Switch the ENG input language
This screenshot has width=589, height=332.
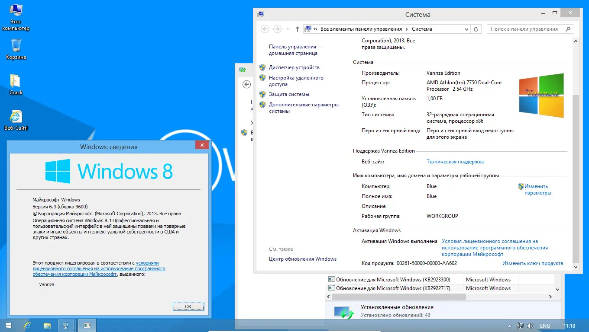pos(545,326)
